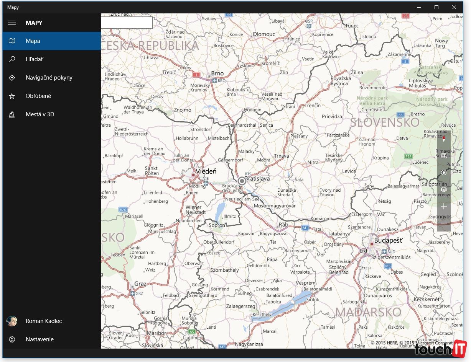This screenshot has height=362, width=471.
Task: Open Nastavenie settings
Action: (40, 339)
